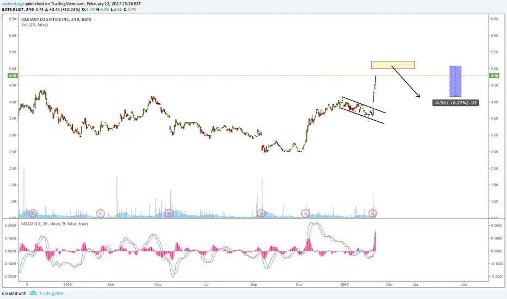
Task: Click the green 4.79 price tag on right axis
Action: pos(494,76)
